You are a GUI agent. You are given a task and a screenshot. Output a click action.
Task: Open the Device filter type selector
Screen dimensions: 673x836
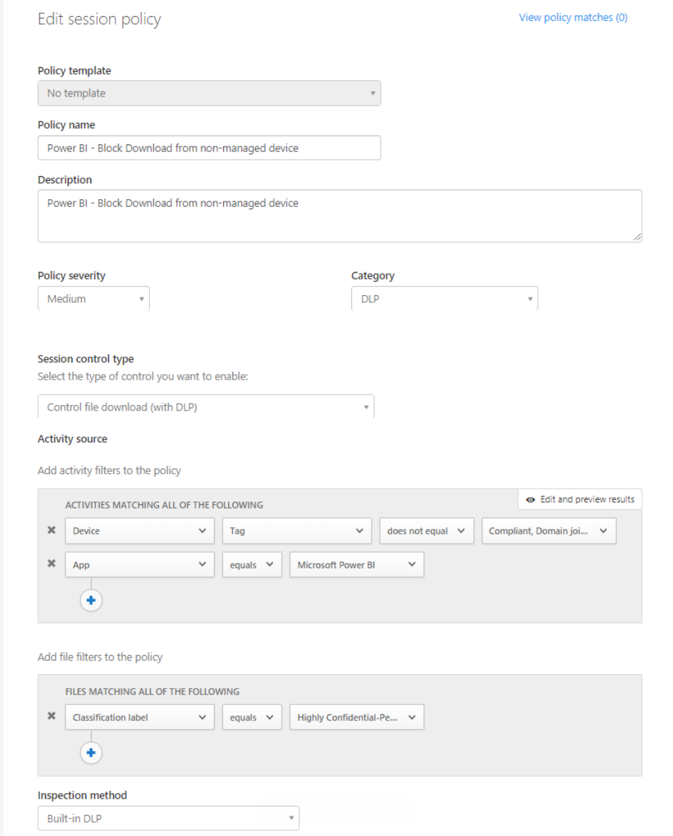point(139,530)
